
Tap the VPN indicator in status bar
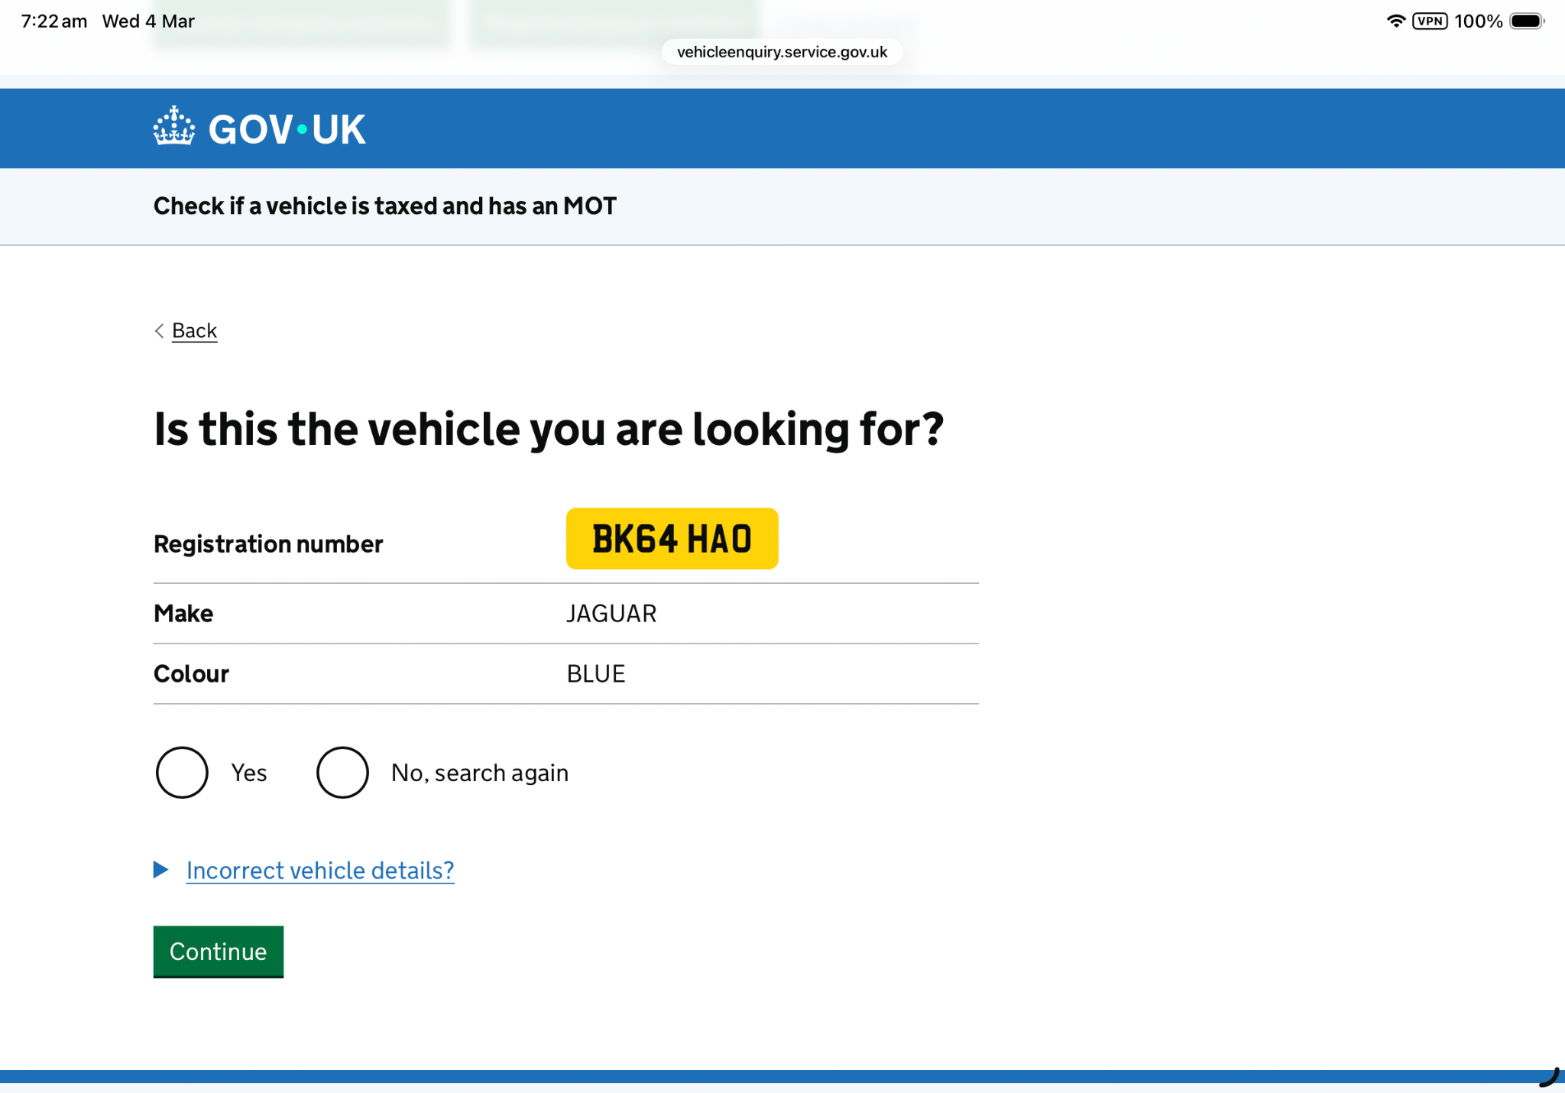click(1430, 21)
